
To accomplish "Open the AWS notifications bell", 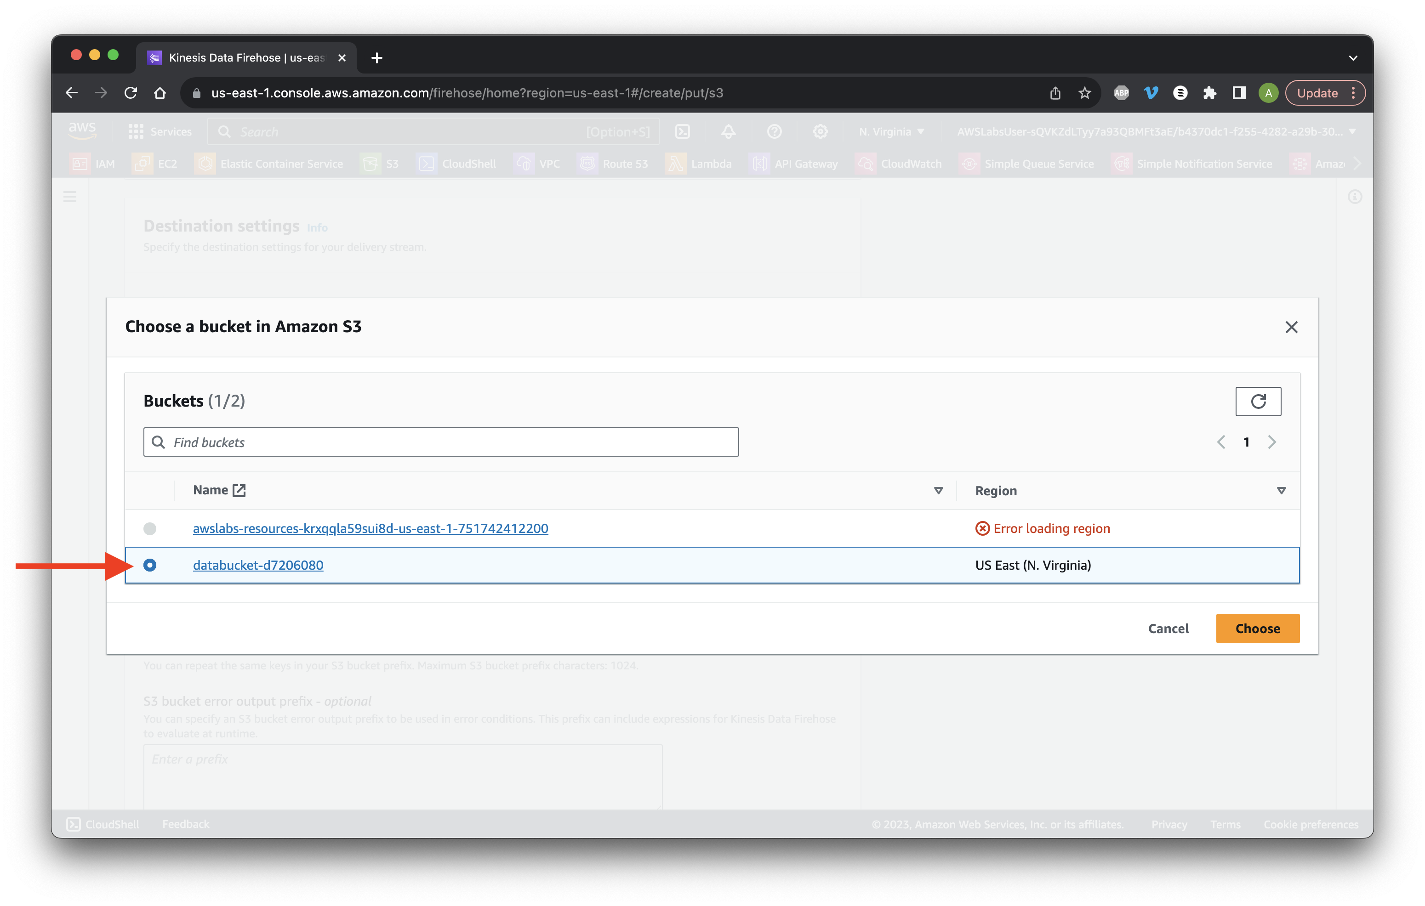I will click(x=729, y=131).
